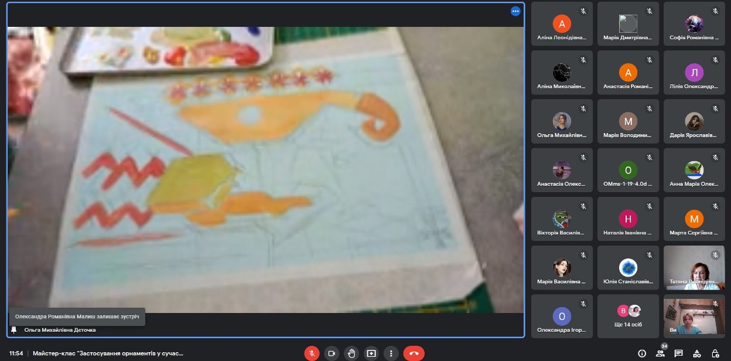Show the participants list with 34 badge
Image resolution: width=731 pixels, height=361 pixels.
[661, 353]
